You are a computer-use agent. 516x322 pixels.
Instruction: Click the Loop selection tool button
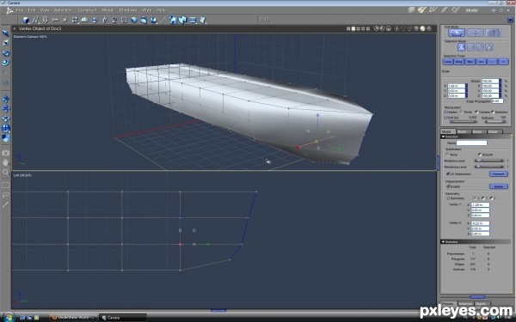(448, 62)
